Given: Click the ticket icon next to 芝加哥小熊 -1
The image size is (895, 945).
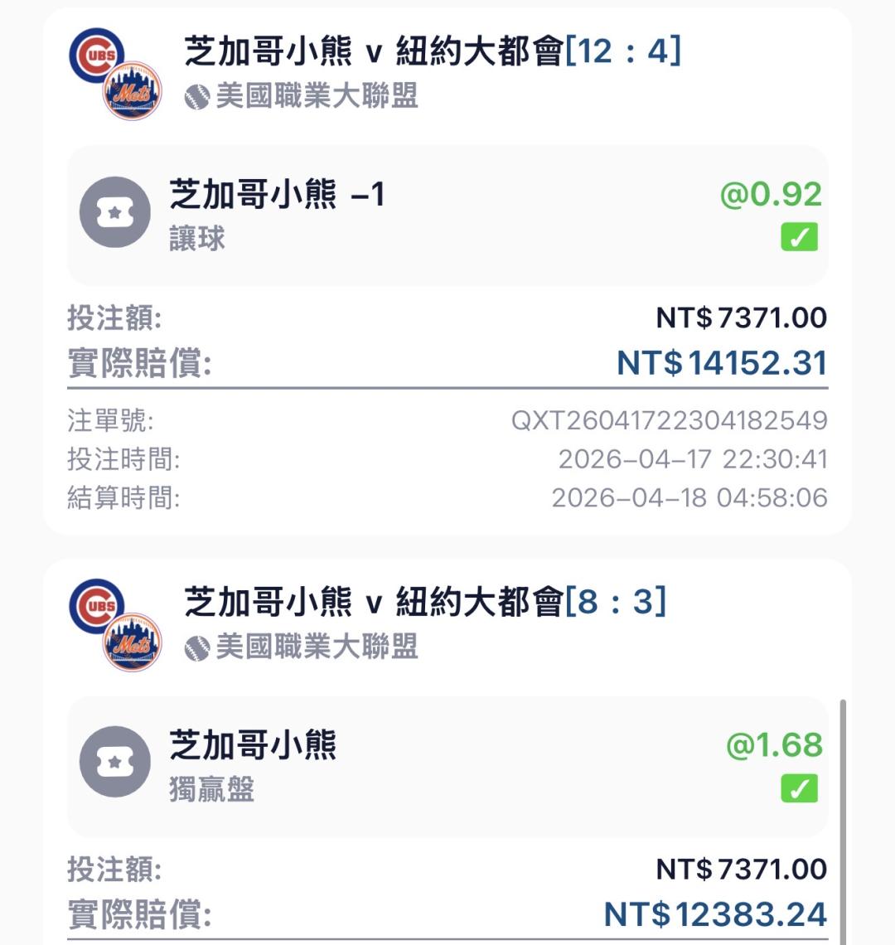Looking at the screenshot, I should coord(114,212).
